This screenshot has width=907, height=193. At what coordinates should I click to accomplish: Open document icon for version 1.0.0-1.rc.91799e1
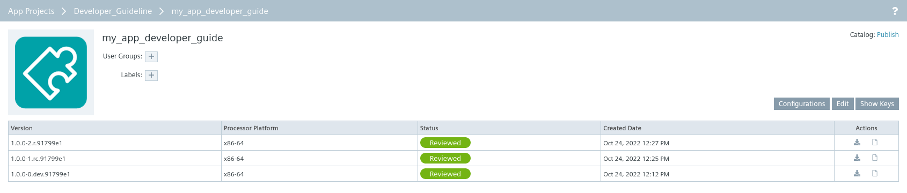(875, 158)
